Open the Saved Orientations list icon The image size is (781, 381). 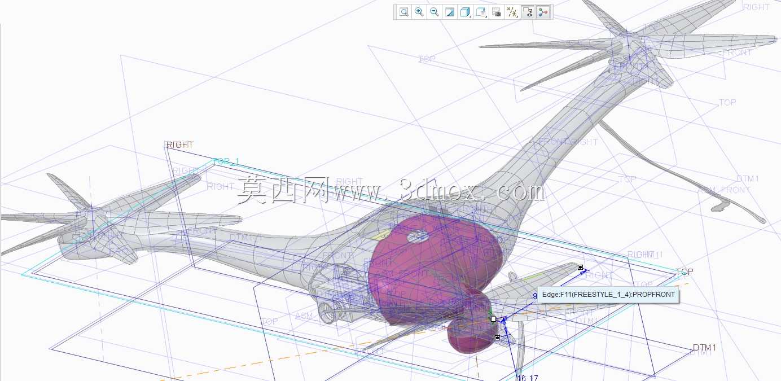click(481, 12)
